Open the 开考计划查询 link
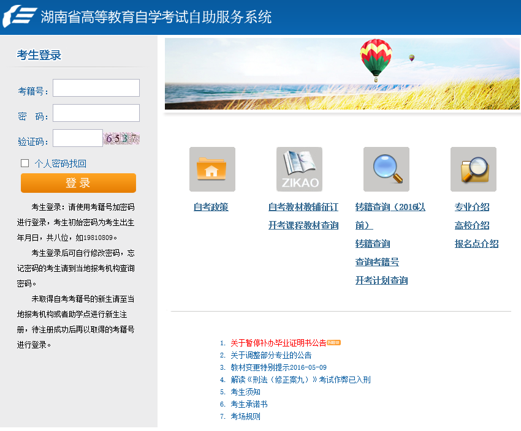Viewport: 521px width, 431px height. [x=381, y=280]
